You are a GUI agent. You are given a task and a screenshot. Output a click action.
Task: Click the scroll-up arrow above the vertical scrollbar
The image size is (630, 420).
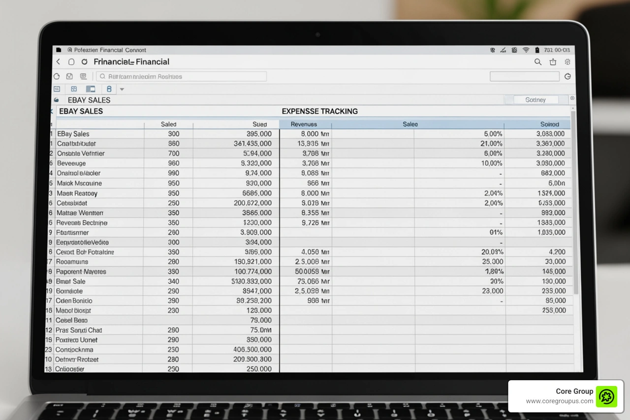(x=572, y=108)
